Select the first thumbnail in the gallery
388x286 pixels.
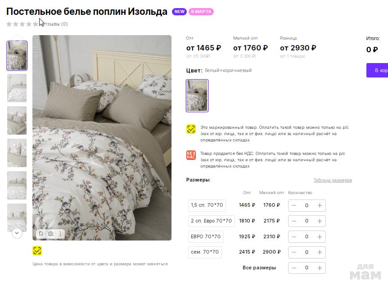click(17, 56)
